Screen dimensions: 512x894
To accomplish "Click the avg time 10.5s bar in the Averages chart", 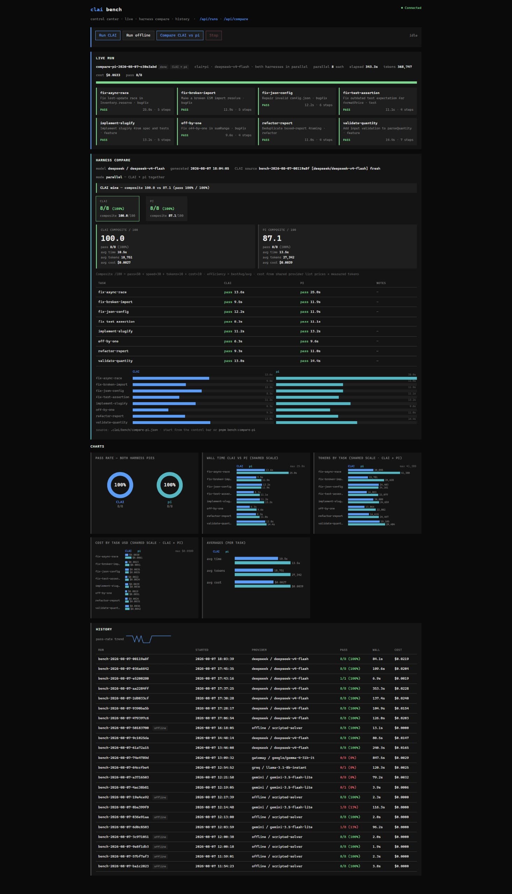I will coord(256,558).
